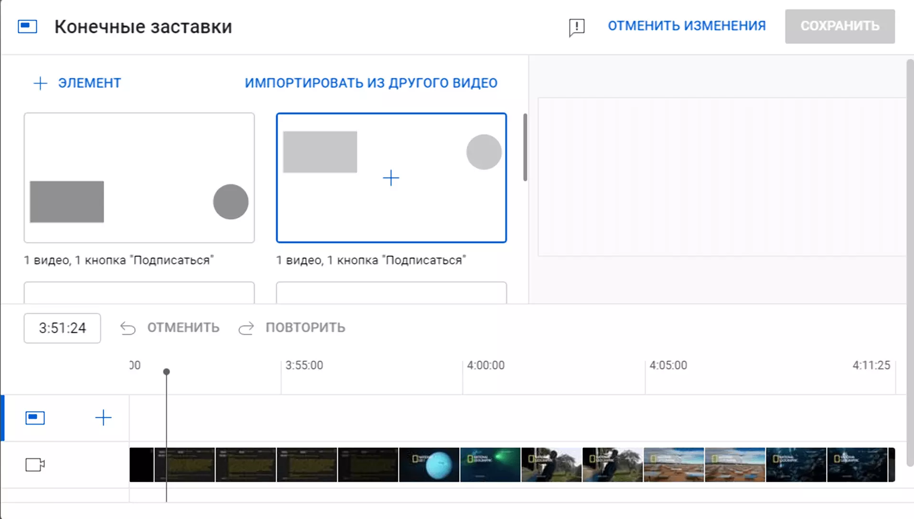Click the end screen icon beside the title
This screenshot has height=519, width=914.
pyautogui.click(x=27, y=26)
